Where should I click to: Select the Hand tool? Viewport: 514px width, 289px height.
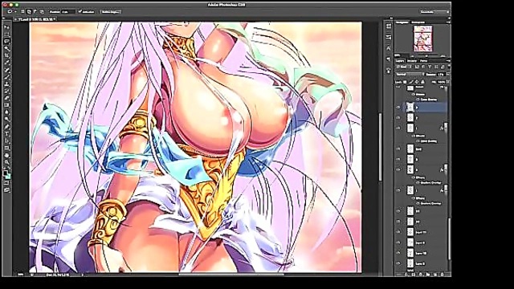pyautogui.click(x=6, y=155)
